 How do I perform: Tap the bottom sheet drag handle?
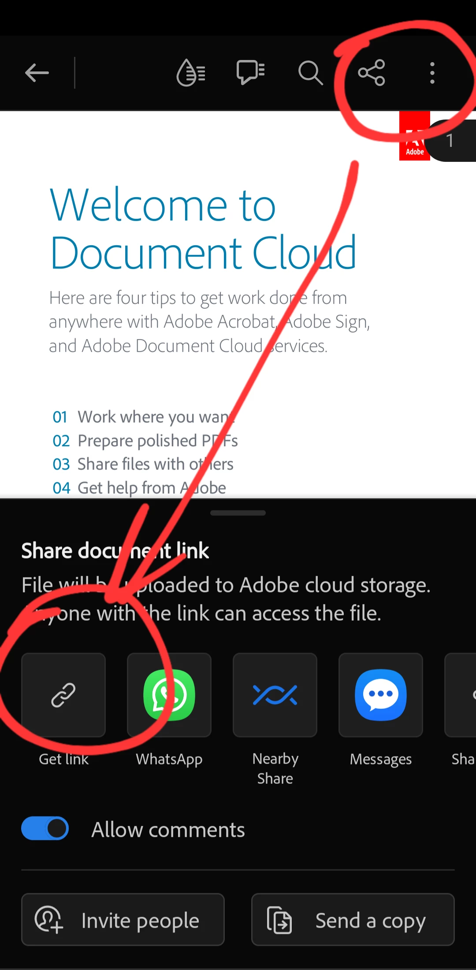(238, 513)
